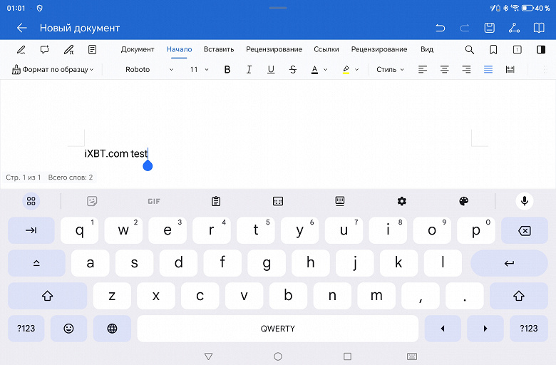This screenshot has height=365, width=556.
Task: Add a comment with speech bubble icon
Action: click(45, 50)
